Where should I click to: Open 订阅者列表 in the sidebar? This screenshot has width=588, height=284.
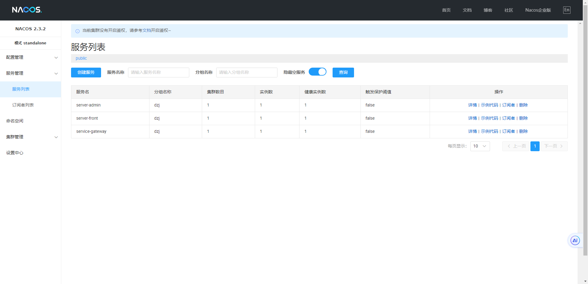tap(23, 105)
